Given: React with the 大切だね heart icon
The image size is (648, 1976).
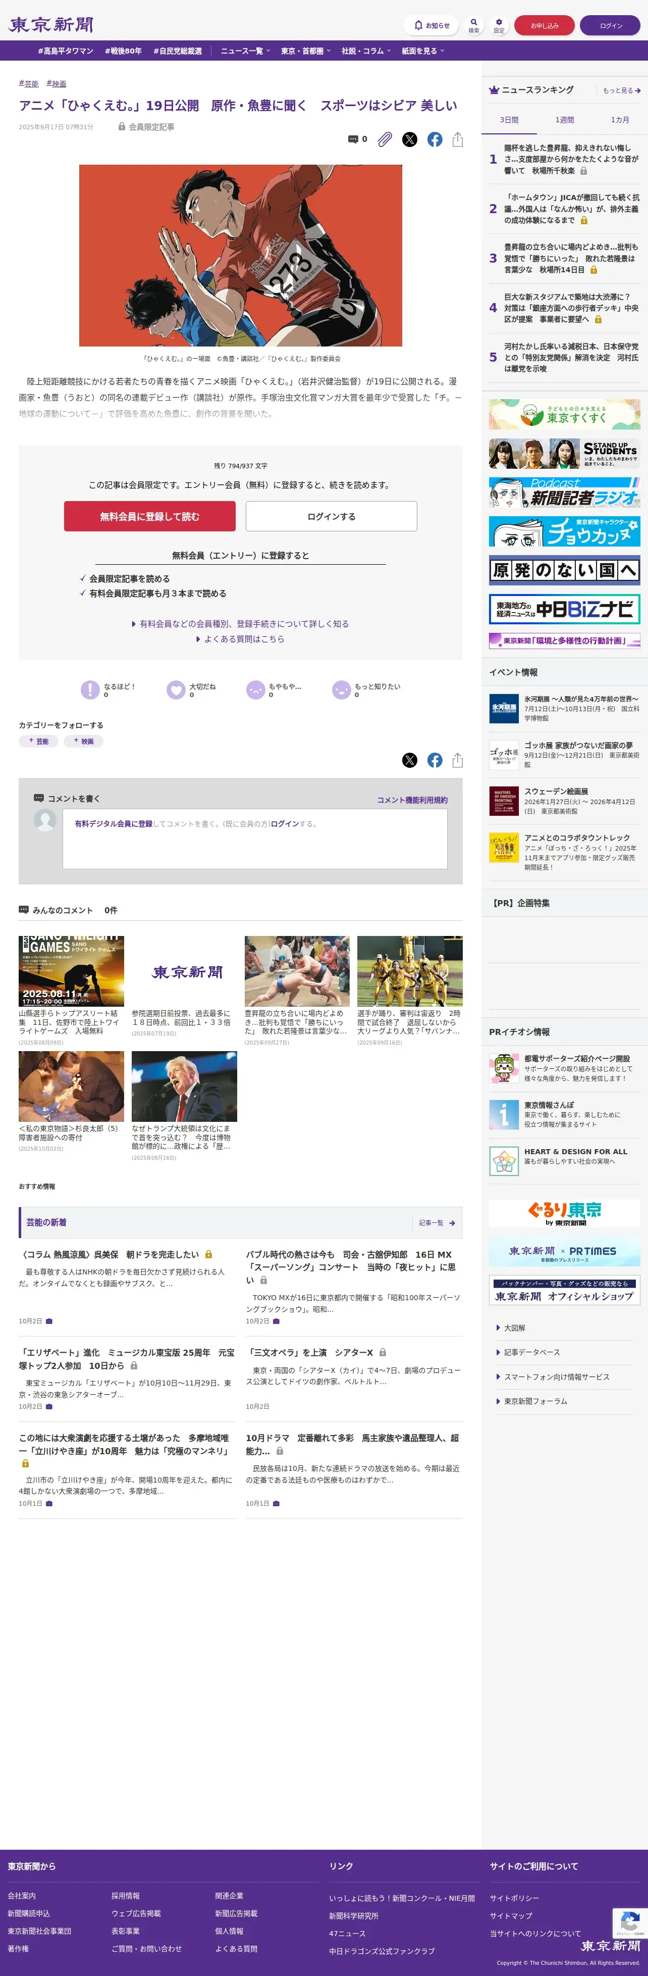Looking at the screenshot, I should click(176, 689).
